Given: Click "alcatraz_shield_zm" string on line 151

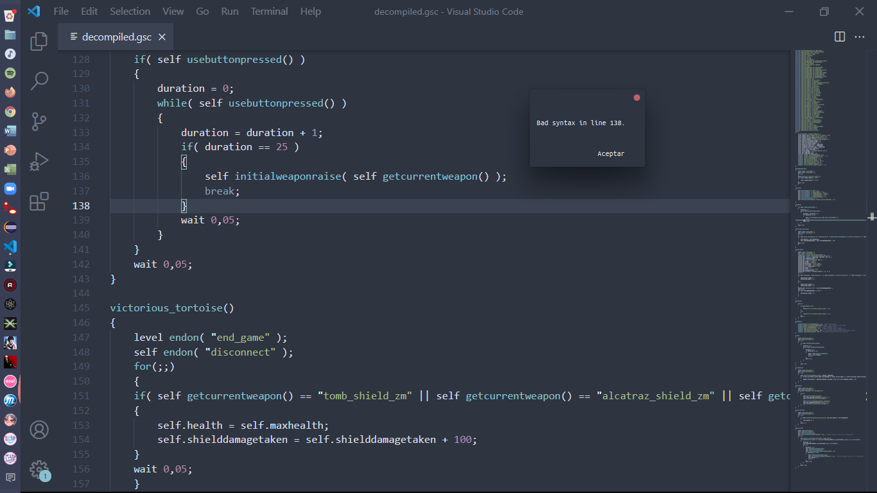Looking at the screenshot, I should (656, 396).
